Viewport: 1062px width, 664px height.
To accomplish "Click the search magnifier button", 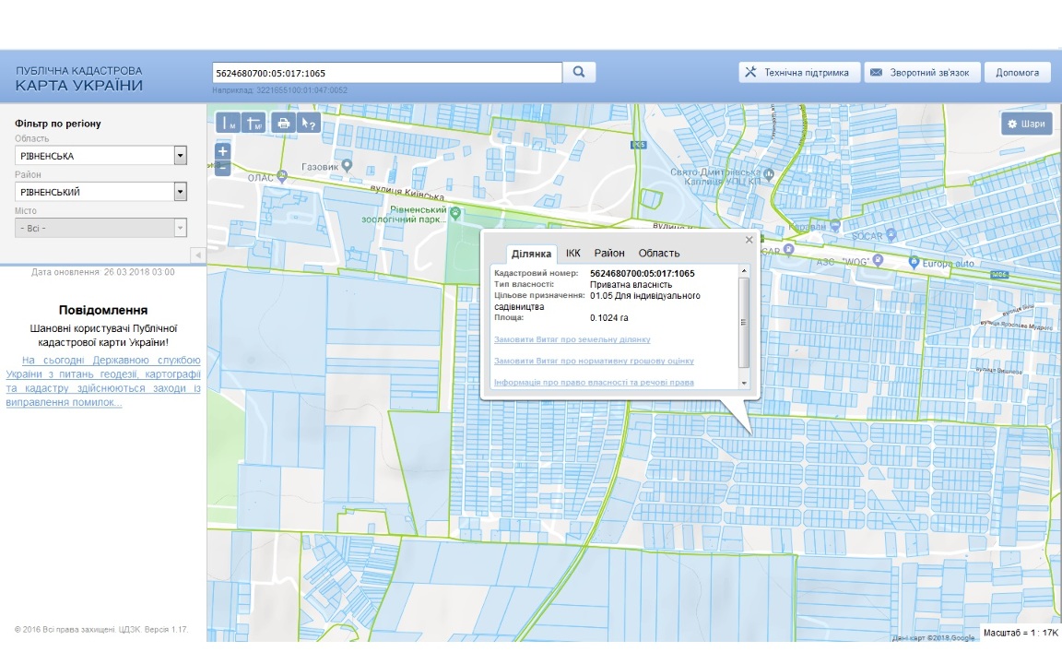I will [579, 72].
